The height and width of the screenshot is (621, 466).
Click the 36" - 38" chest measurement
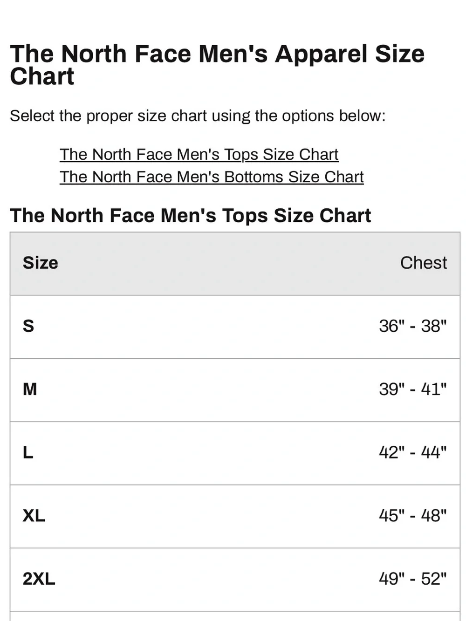[x=413, y=326]
